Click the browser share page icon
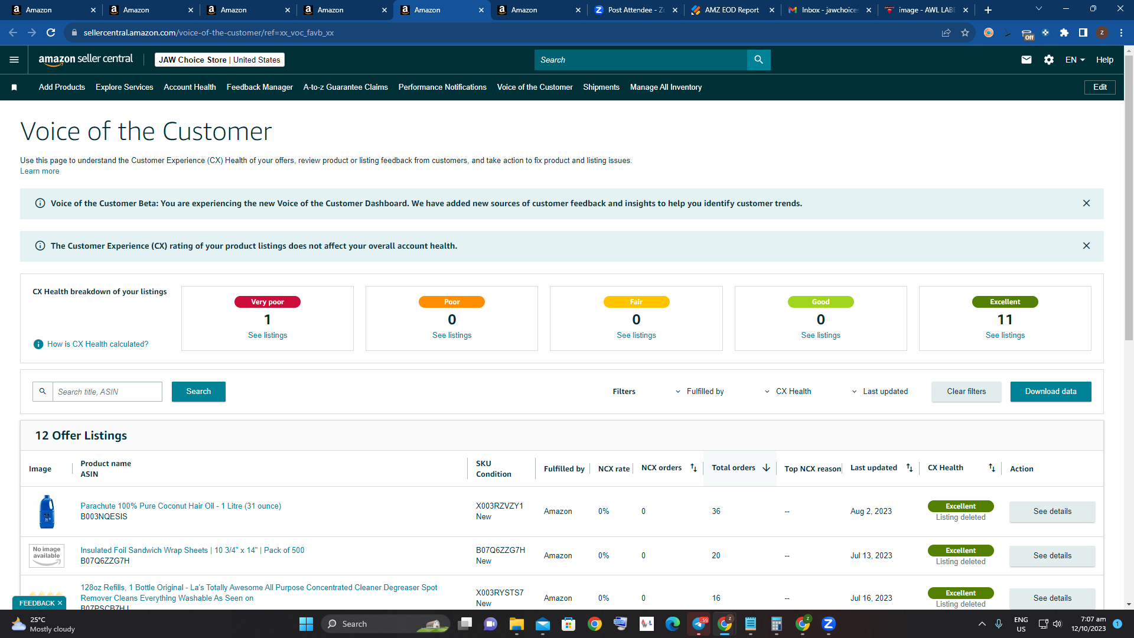This screenshot has width=1134, height=638. click(x=946, y=32)
